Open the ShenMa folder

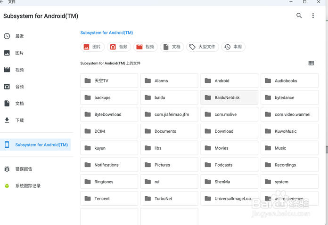click(x=229, y=182)
